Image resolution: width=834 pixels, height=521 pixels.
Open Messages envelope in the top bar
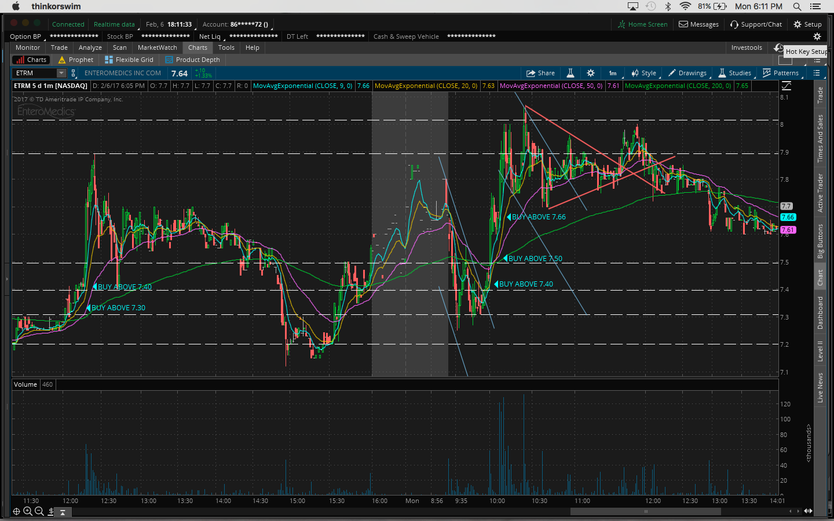click(x=698, y=24)
